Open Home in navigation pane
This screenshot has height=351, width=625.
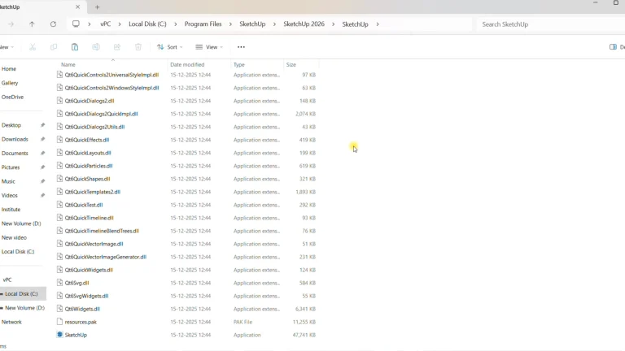[9, 69]
